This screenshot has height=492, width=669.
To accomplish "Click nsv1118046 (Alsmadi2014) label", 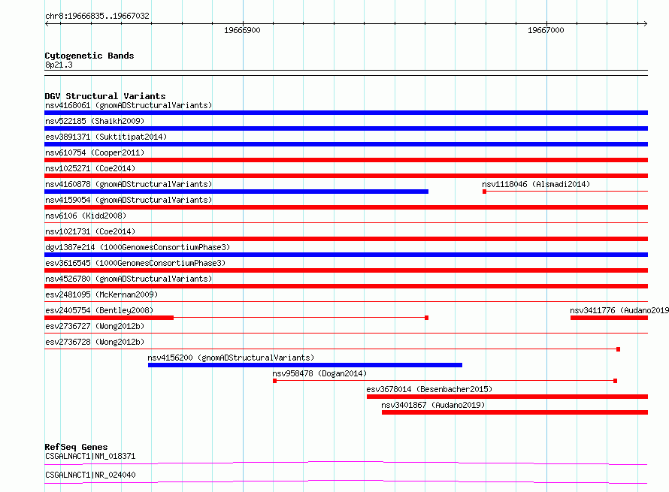I will pyautogui.click(x=536, y=184).
